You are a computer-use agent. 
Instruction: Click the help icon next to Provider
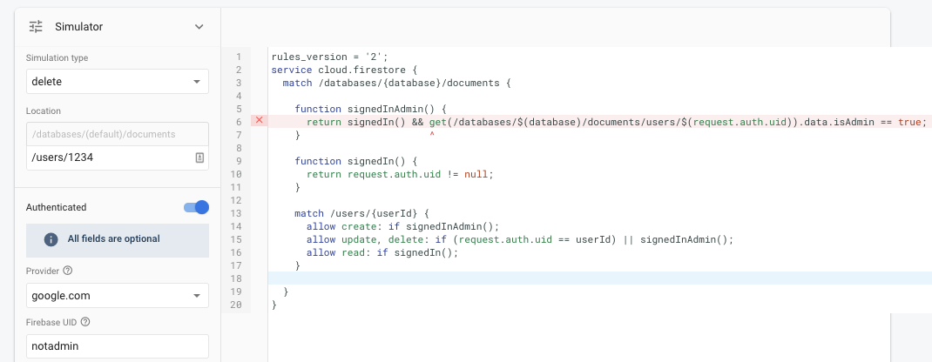[x=68, y=271]
